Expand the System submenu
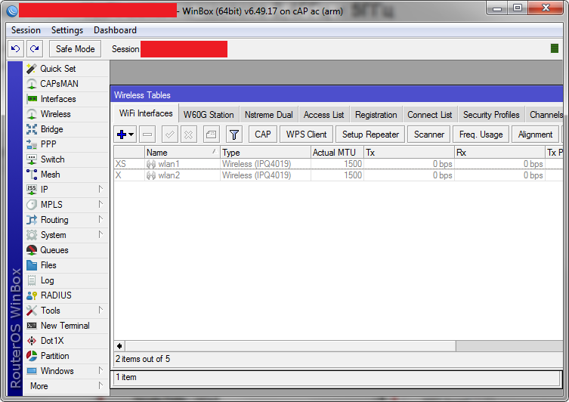The width and height of the screenshot is (569, 402). point(66,235)
